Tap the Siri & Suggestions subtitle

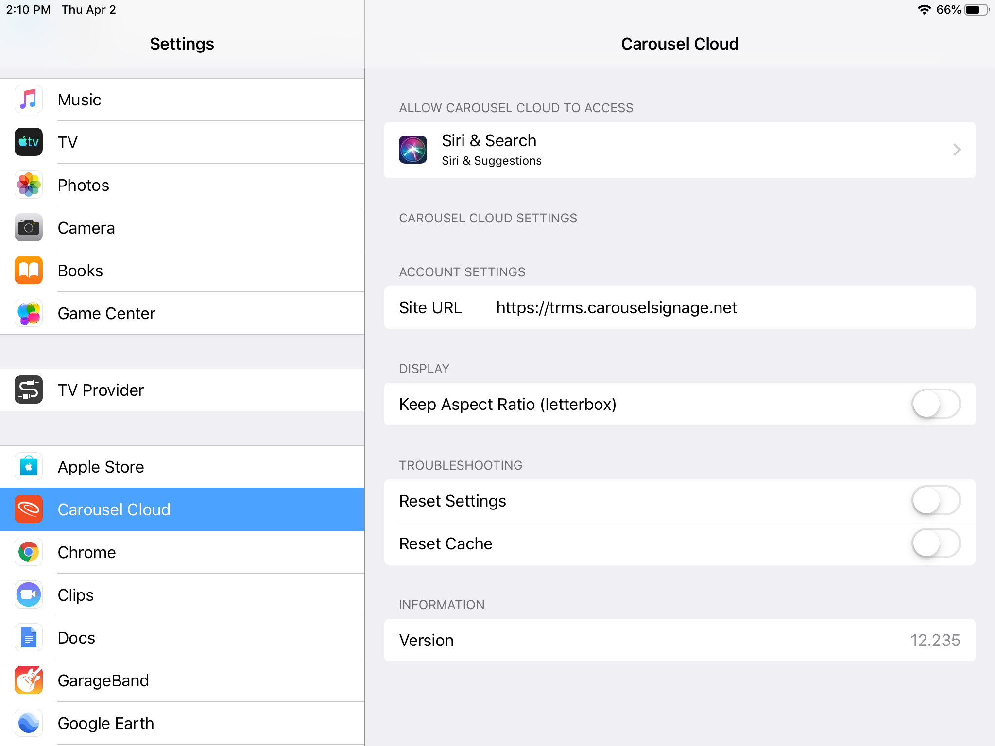pyautogui.click(x=492, y=161)
